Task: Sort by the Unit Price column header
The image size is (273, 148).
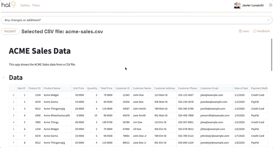Action: click(x=78, y=88)
